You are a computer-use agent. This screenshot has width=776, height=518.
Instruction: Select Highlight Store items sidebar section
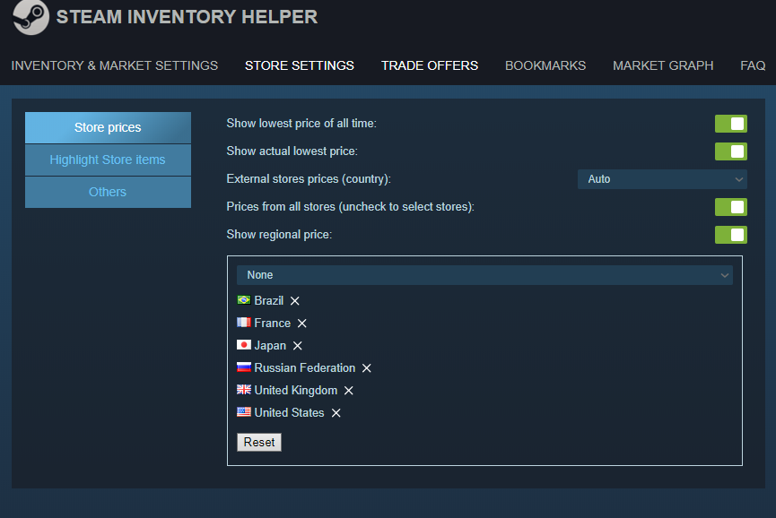coord(108,160)
